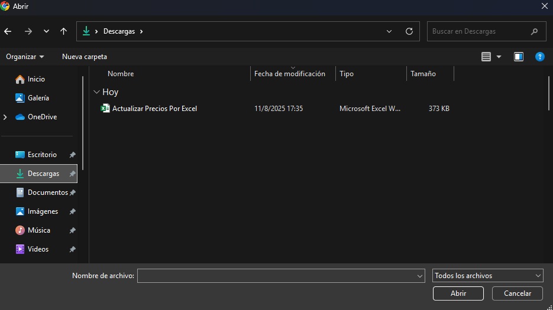Click the help question mark icon

[x=539, y=57]
